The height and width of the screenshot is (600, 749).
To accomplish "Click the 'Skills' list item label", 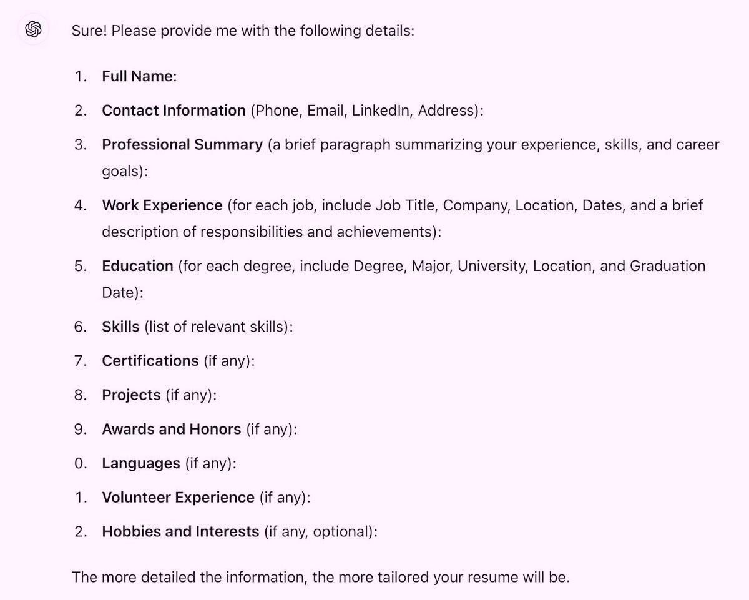I will pos(120,327).
